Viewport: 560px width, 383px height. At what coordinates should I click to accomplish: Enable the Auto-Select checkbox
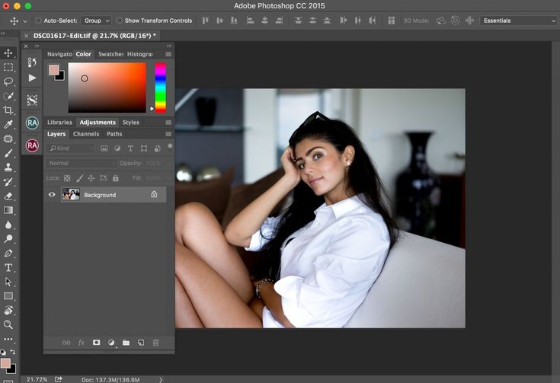[x=38, y=21]
